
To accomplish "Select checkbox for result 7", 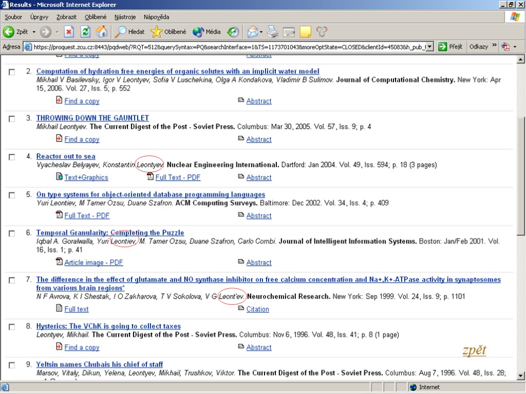I will (12, 281).
